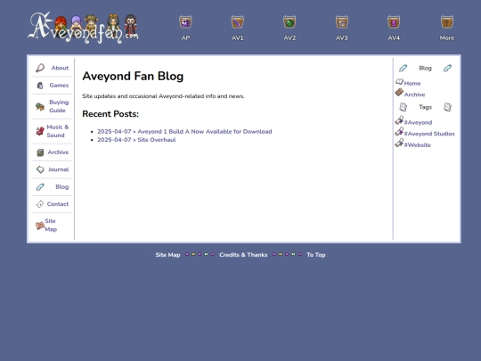Open the AV4 pouch icon
This screenshot has height=361, width=481.
click(x=394, y=22)
